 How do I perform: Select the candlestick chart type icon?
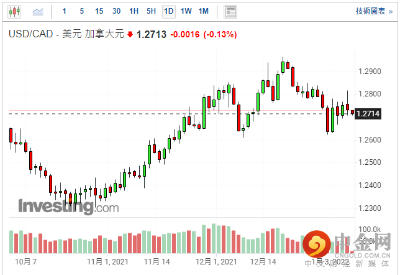(x=14, y=11)
